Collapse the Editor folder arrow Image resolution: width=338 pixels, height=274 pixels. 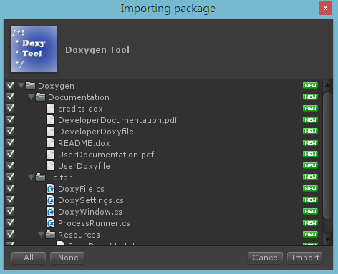tap(31, 177)
